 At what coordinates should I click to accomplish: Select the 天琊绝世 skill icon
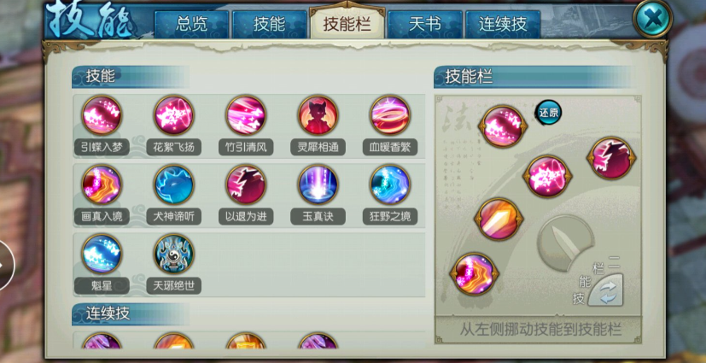click(x=174, y=254)
